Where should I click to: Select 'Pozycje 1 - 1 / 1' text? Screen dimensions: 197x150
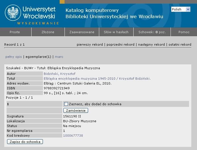click(x=20, y=98)
